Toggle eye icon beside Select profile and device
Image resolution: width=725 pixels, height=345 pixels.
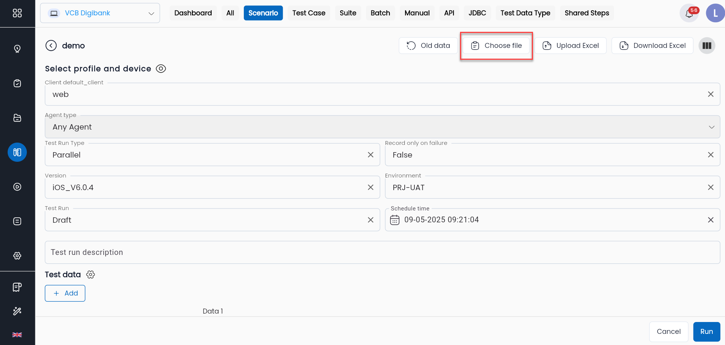[x=161, y=69]
